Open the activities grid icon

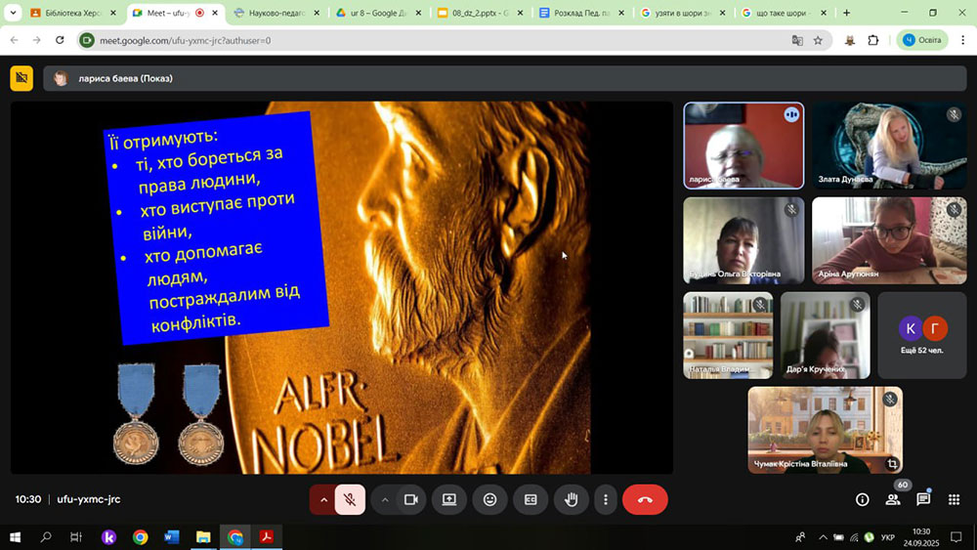tap(954, 499)
